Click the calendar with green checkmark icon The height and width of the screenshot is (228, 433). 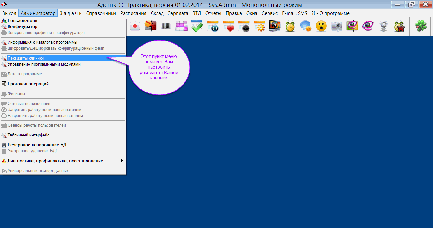(197, 26)
